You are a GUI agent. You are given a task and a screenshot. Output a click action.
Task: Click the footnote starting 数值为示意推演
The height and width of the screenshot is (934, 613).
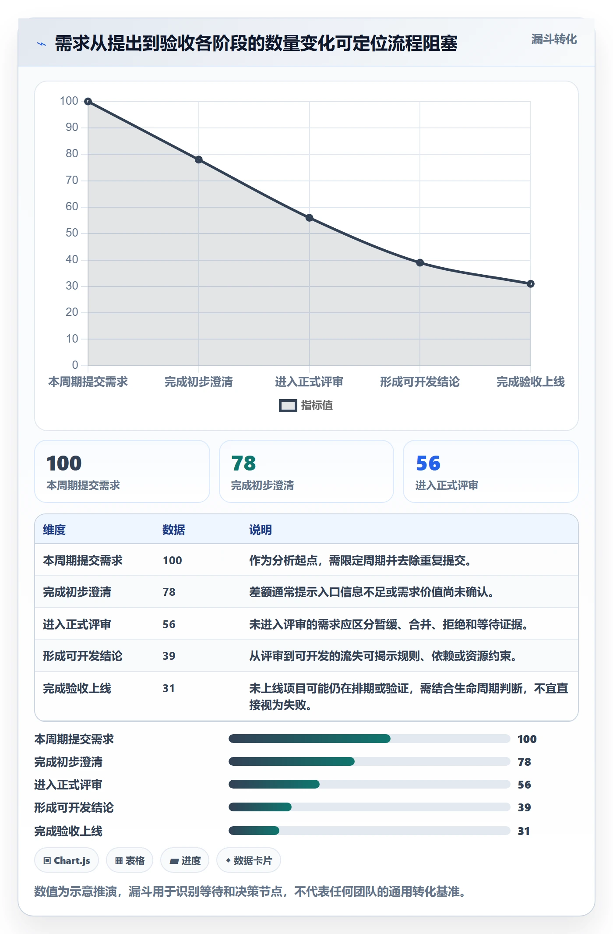click(250, 892)
